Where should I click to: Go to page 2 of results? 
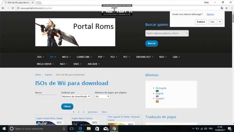tap(78, 112)
